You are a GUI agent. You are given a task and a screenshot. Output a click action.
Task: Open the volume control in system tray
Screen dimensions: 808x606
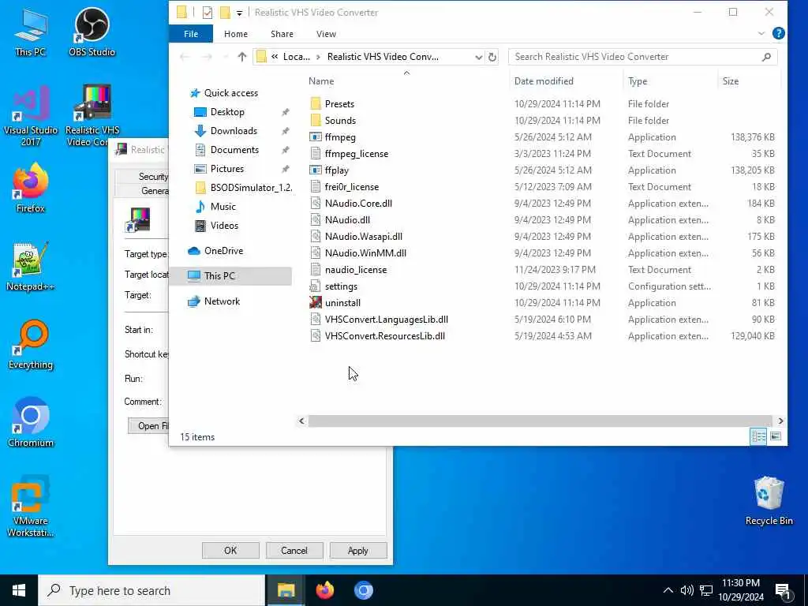pyautogui.click(x=686, y=590)
